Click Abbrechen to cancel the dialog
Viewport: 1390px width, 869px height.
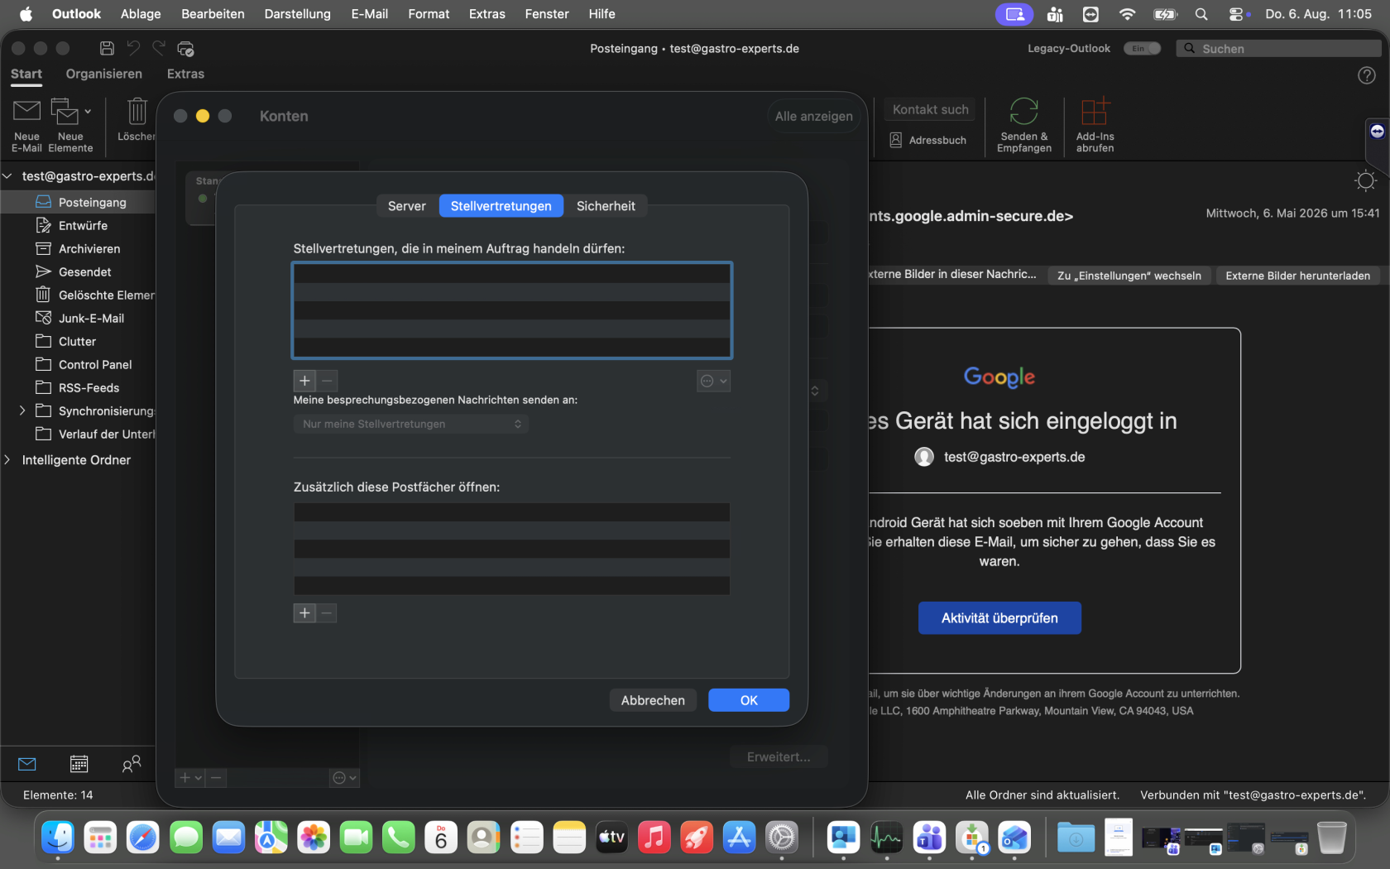tap(653, 700)
